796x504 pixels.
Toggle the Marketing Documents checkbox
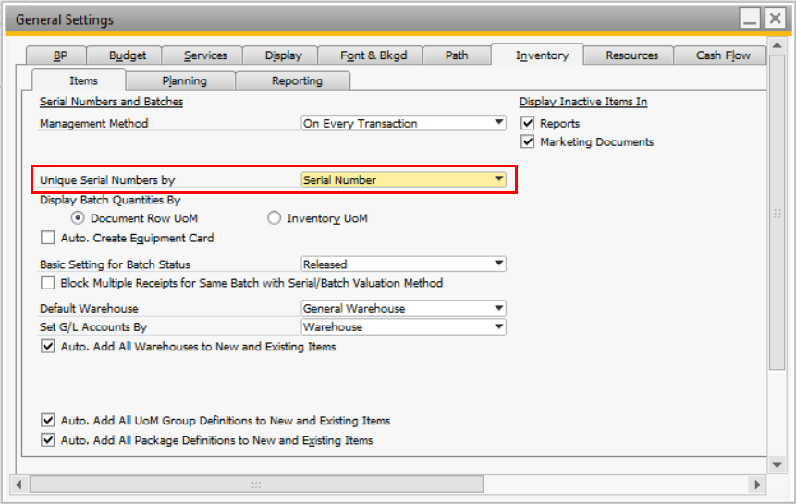click(x=528, y=142)
